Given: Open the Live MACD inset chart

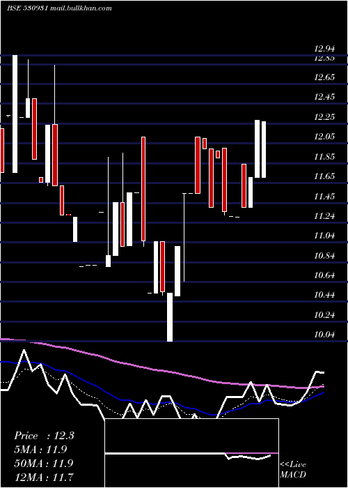Looking at the screenshot, I should [191, 453].
